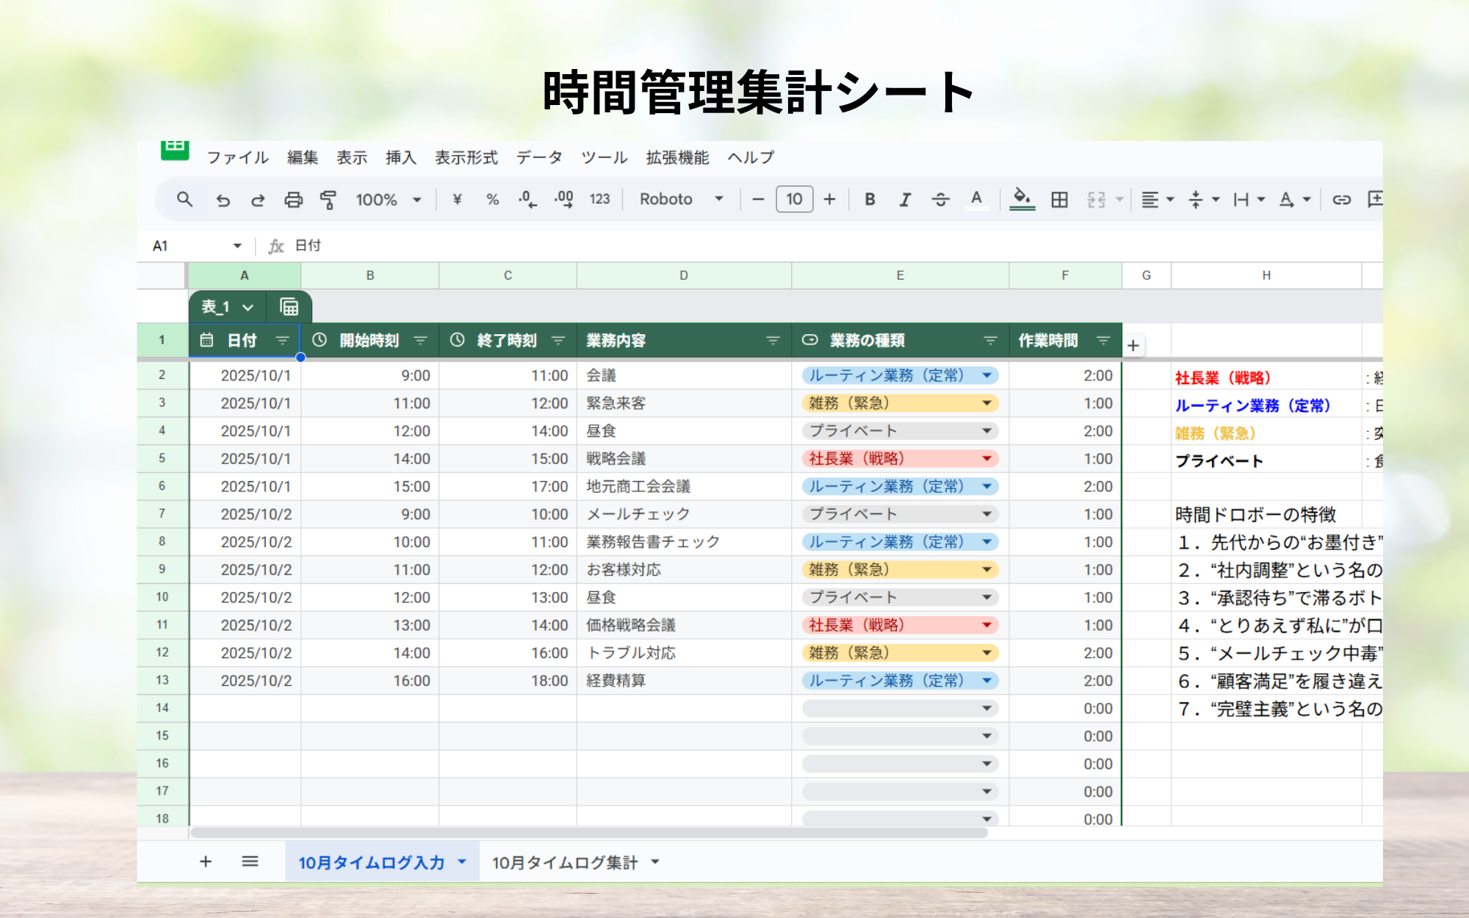Select the paint format roller icon
This screenshot has width=1469, height=918.
(328, 200)
